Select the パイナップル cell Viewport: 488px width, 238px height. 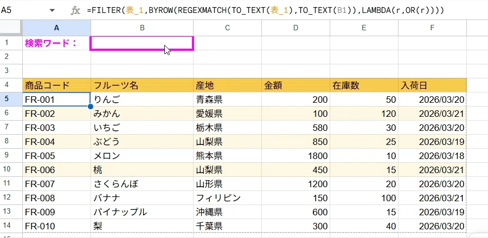[x=142, y=212]
